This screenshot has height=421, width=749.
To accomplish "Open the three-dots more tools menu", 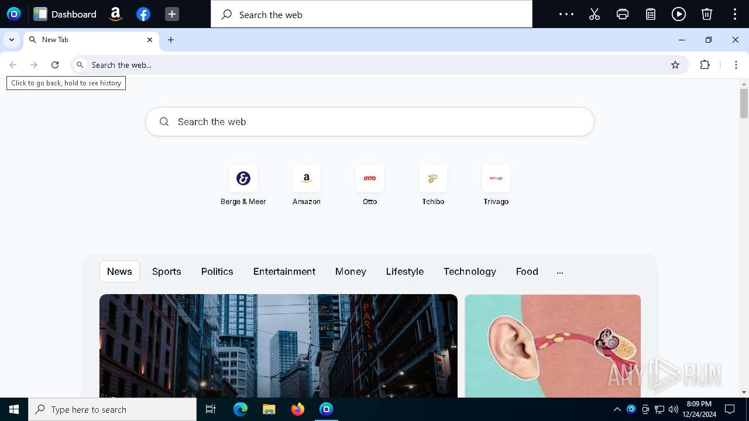I will coord(566,14).
